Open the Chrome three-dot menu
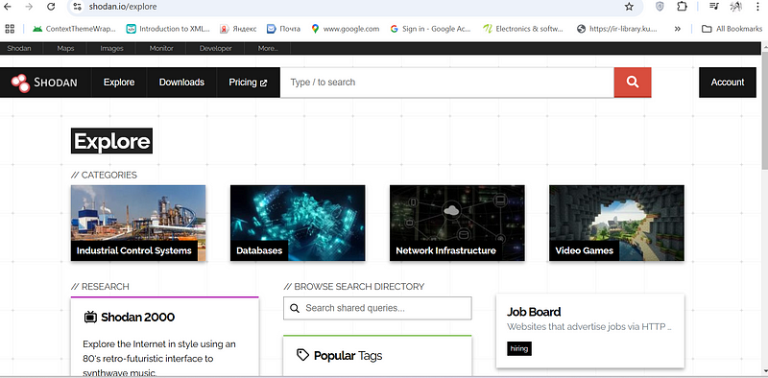The image size is (768, 378). pos(758,7)
